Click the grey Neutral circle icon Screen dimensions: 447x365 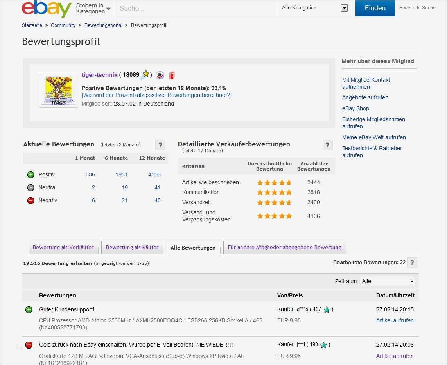31,187
